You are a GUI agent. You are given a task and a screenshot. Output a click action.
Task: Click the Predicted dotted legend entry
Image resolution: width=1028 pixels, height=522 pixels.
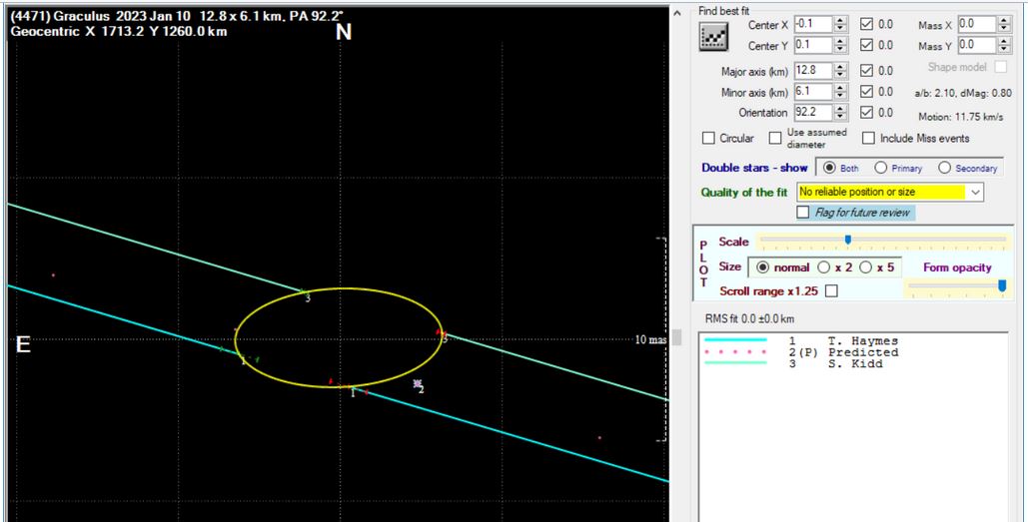click(x=737, y=352)
